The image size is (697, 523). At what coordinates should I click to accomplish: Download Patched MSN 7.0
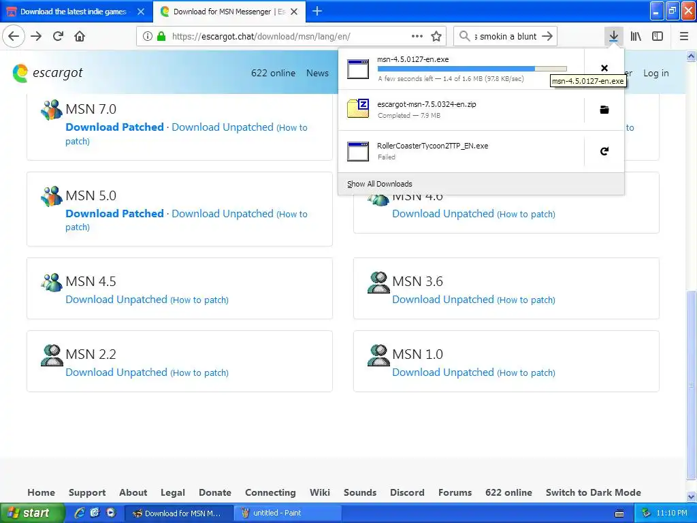coord(114,127)
